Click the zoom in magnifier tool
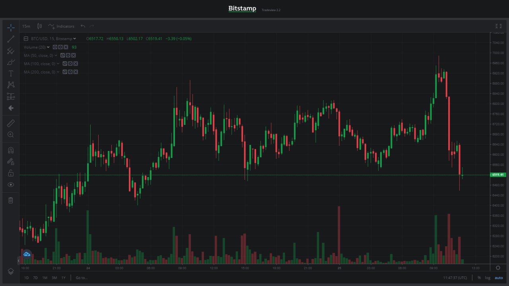Image resolution: width=509 pixels, height=286 pixels. [11, 135]
